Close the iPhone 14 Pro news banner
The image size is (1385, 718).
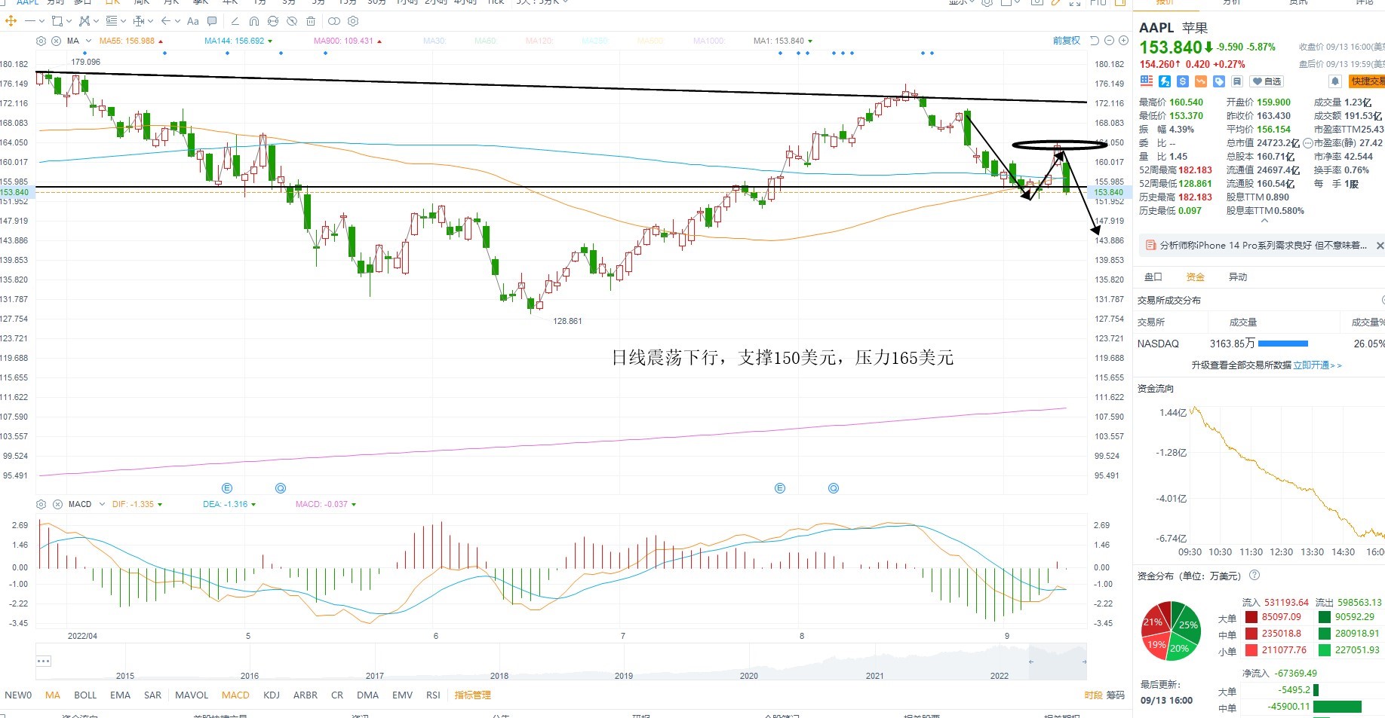click(x=1380, y=246)
